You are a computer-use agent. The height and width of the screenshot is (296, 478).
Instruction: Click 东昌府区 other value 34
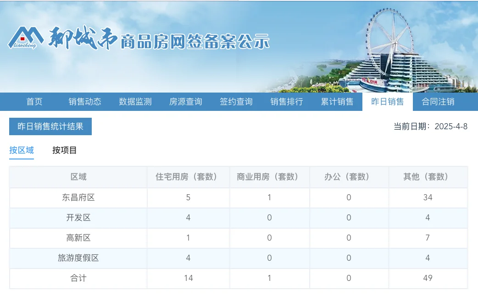(428, 197)
